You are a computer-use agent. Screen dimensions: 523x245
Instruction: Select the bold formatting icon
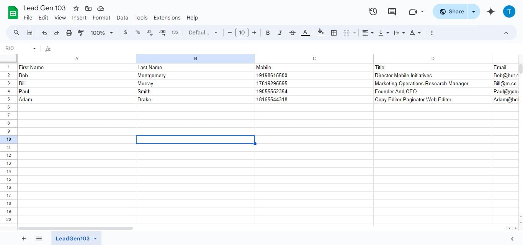(268, 32)
